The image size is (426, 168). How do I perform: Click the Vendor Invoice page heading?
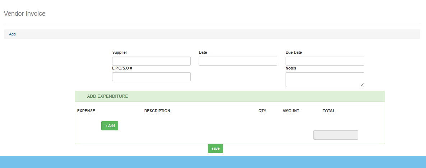(x=24, y=14)
